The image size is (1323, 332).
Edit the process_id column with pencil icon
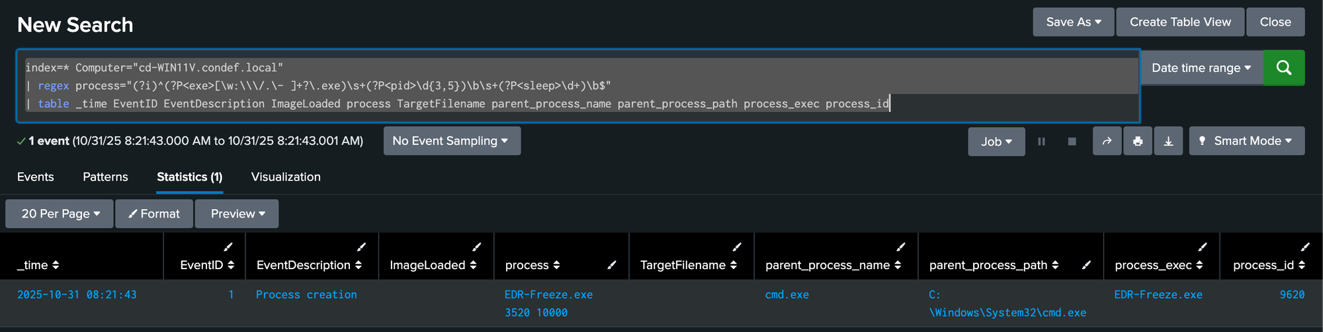coord(1304,247)
